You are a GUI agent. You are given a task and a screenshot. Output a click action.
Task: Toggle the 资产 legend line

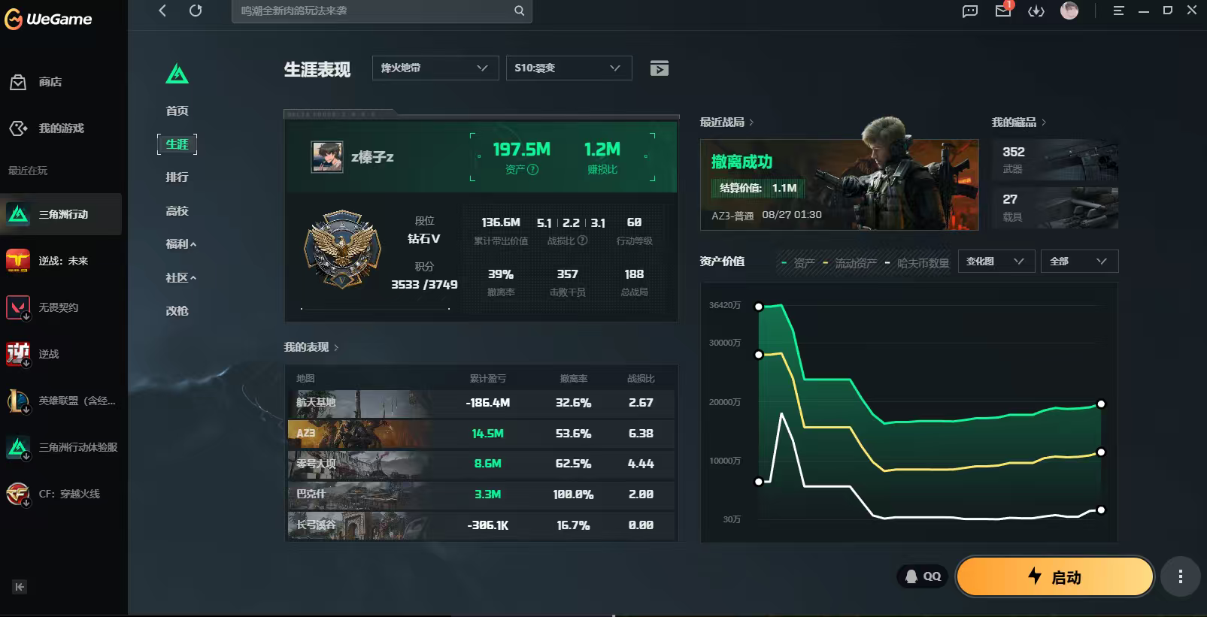point(798,263)
